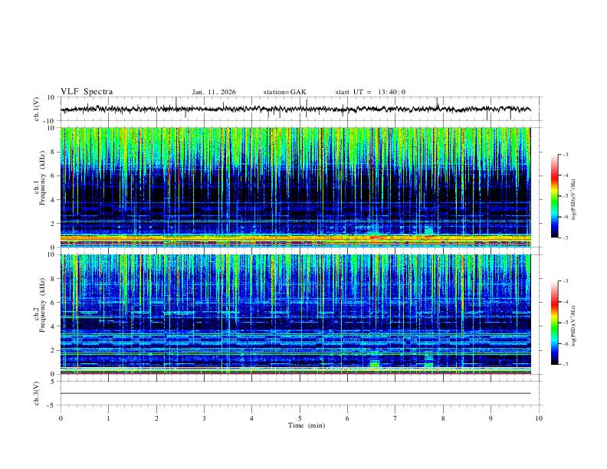The height and width of the screenshot is (469, 607).
Task: Click the flat ch.3 voltage line
Action: 295,393
